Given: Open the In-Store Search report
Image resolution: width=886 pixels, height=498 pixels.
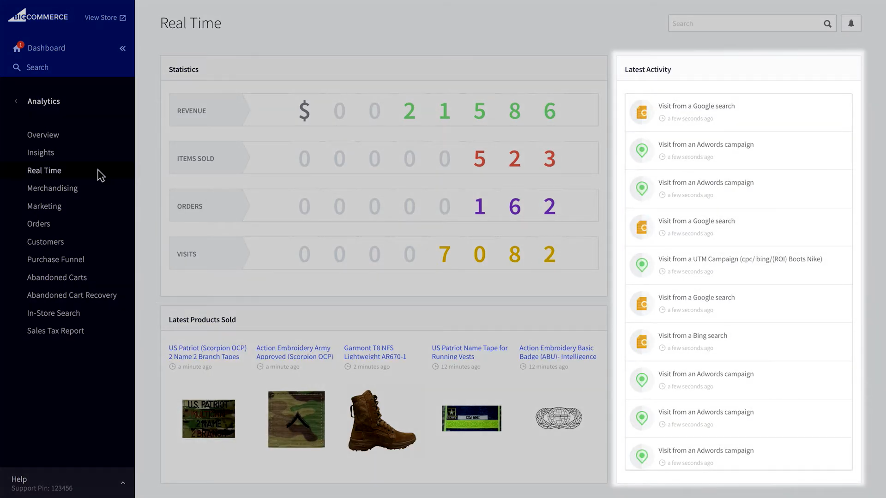Looking at the screenshot, I should click(x=53, y=313).
